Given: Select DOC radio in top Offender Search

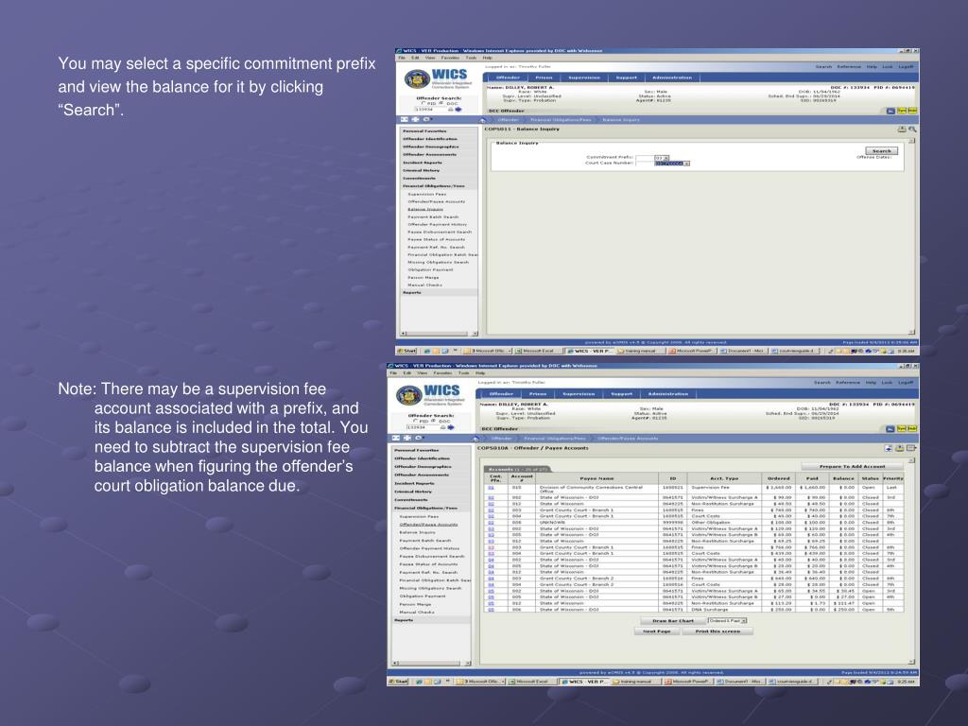Looking at the screenshot, I should click(441, 103).
